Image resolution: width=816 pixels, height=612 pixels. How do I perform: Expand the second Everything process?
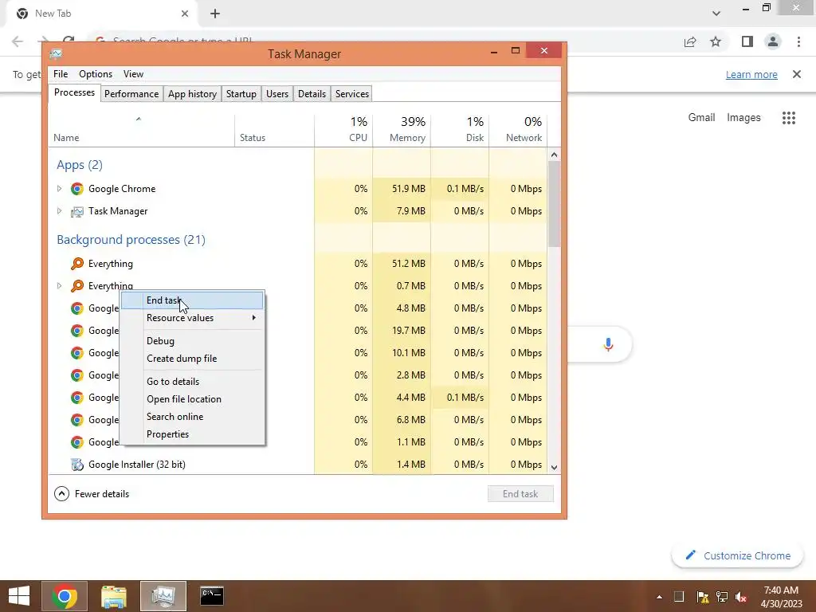tap(59, 286)
